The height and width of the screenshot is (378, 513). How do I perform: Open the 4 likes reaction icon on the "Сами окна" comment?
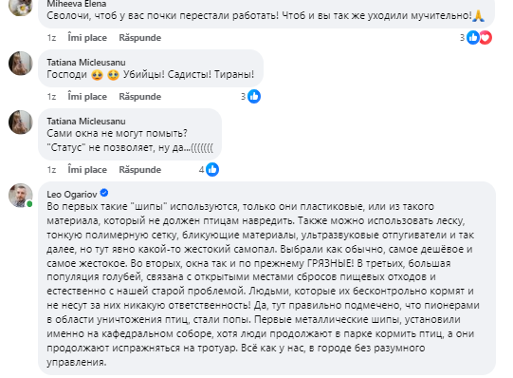[x=212, y=170]
